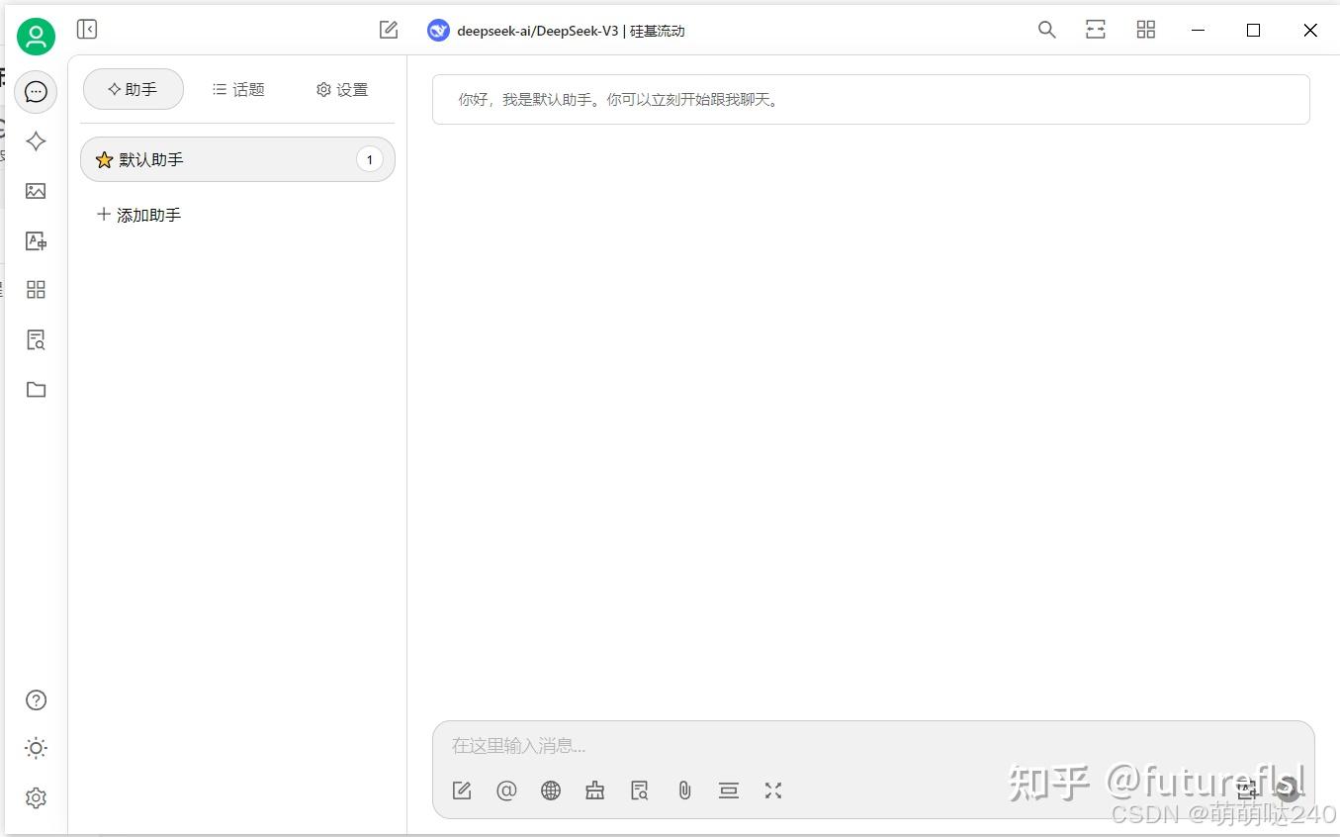Open the agents sparkle icon in sidebar

pos(36,141)
